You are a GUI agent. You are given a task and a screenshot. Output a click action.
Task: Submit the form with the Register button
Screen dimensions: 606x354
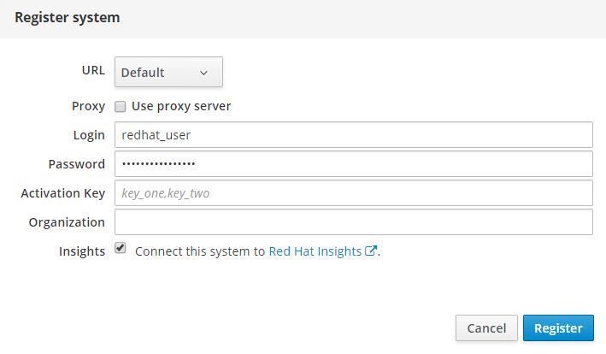tap(558, 327)
